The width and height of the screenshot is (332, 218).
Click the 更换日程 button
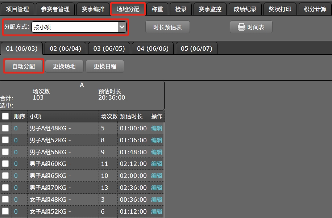coord(105,66)
